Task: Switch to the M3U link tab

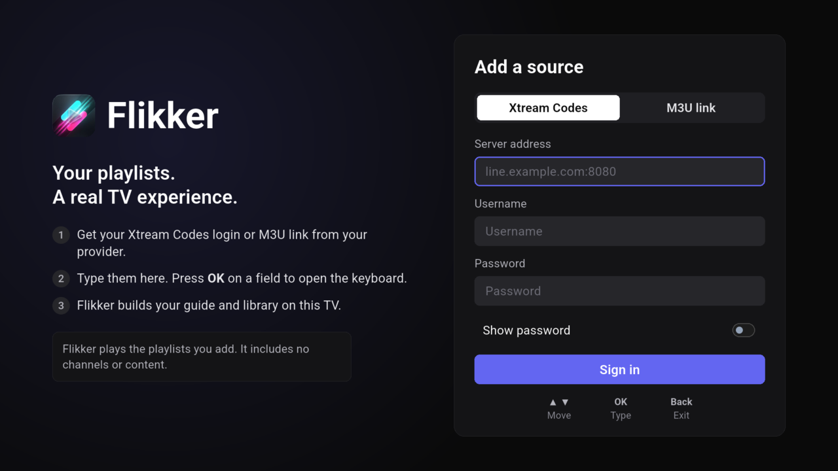Action: [691, 108]
